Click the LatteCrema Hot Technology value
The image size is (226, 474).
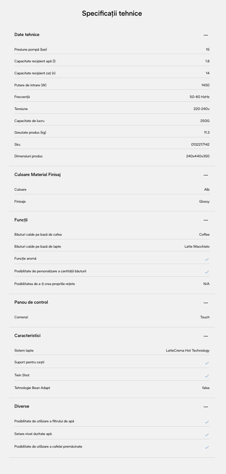(x=188, y=350)
